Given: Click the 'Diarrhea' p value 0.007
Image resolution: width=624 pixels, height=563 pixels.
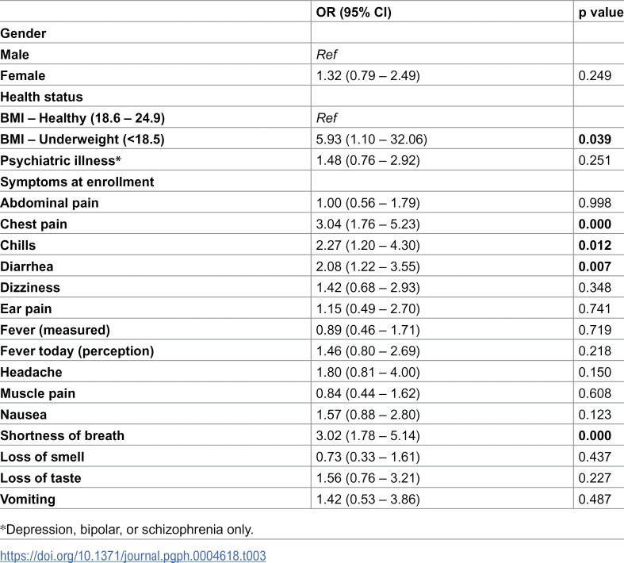Looking at the screenshot, I should (x=595, y=266).
